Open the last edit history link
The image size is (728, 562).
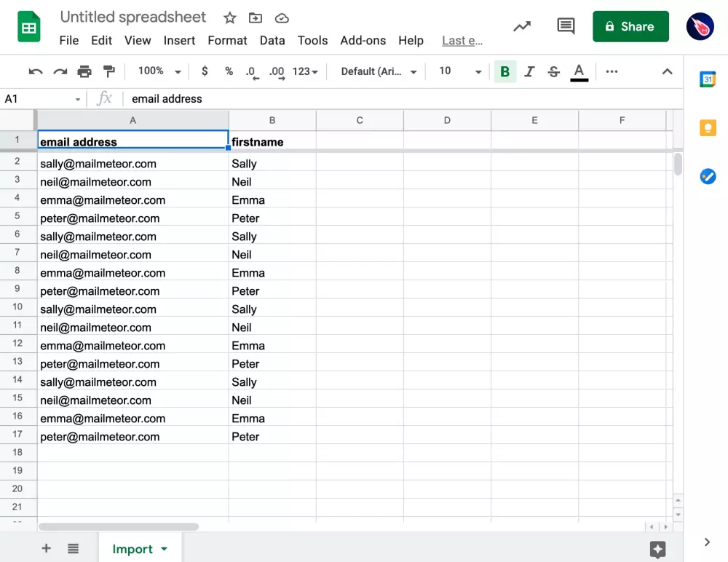pos(462,41)
